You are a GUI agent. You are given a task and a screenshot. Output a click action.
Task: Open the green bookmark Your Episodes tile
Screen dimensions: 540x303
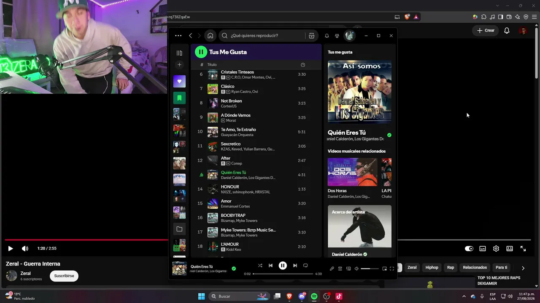point(179,98)
